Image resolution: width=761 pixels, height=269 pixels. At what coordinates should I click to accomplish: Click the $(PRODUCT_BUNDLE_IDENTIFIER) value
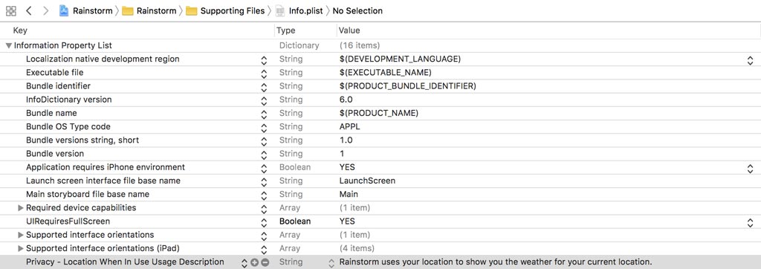click(x=408, y=86)
